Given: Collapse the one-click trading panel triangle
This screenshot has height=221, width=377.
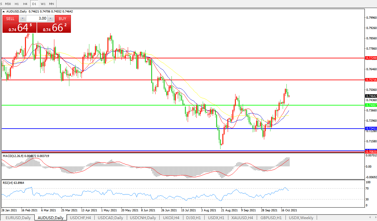Looking at the screenshot, I should point(4,12).
